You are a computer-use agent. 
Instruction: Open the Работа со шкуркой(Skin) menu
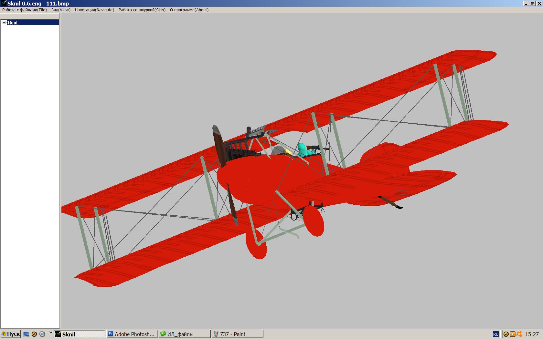(x=142, y=10)
